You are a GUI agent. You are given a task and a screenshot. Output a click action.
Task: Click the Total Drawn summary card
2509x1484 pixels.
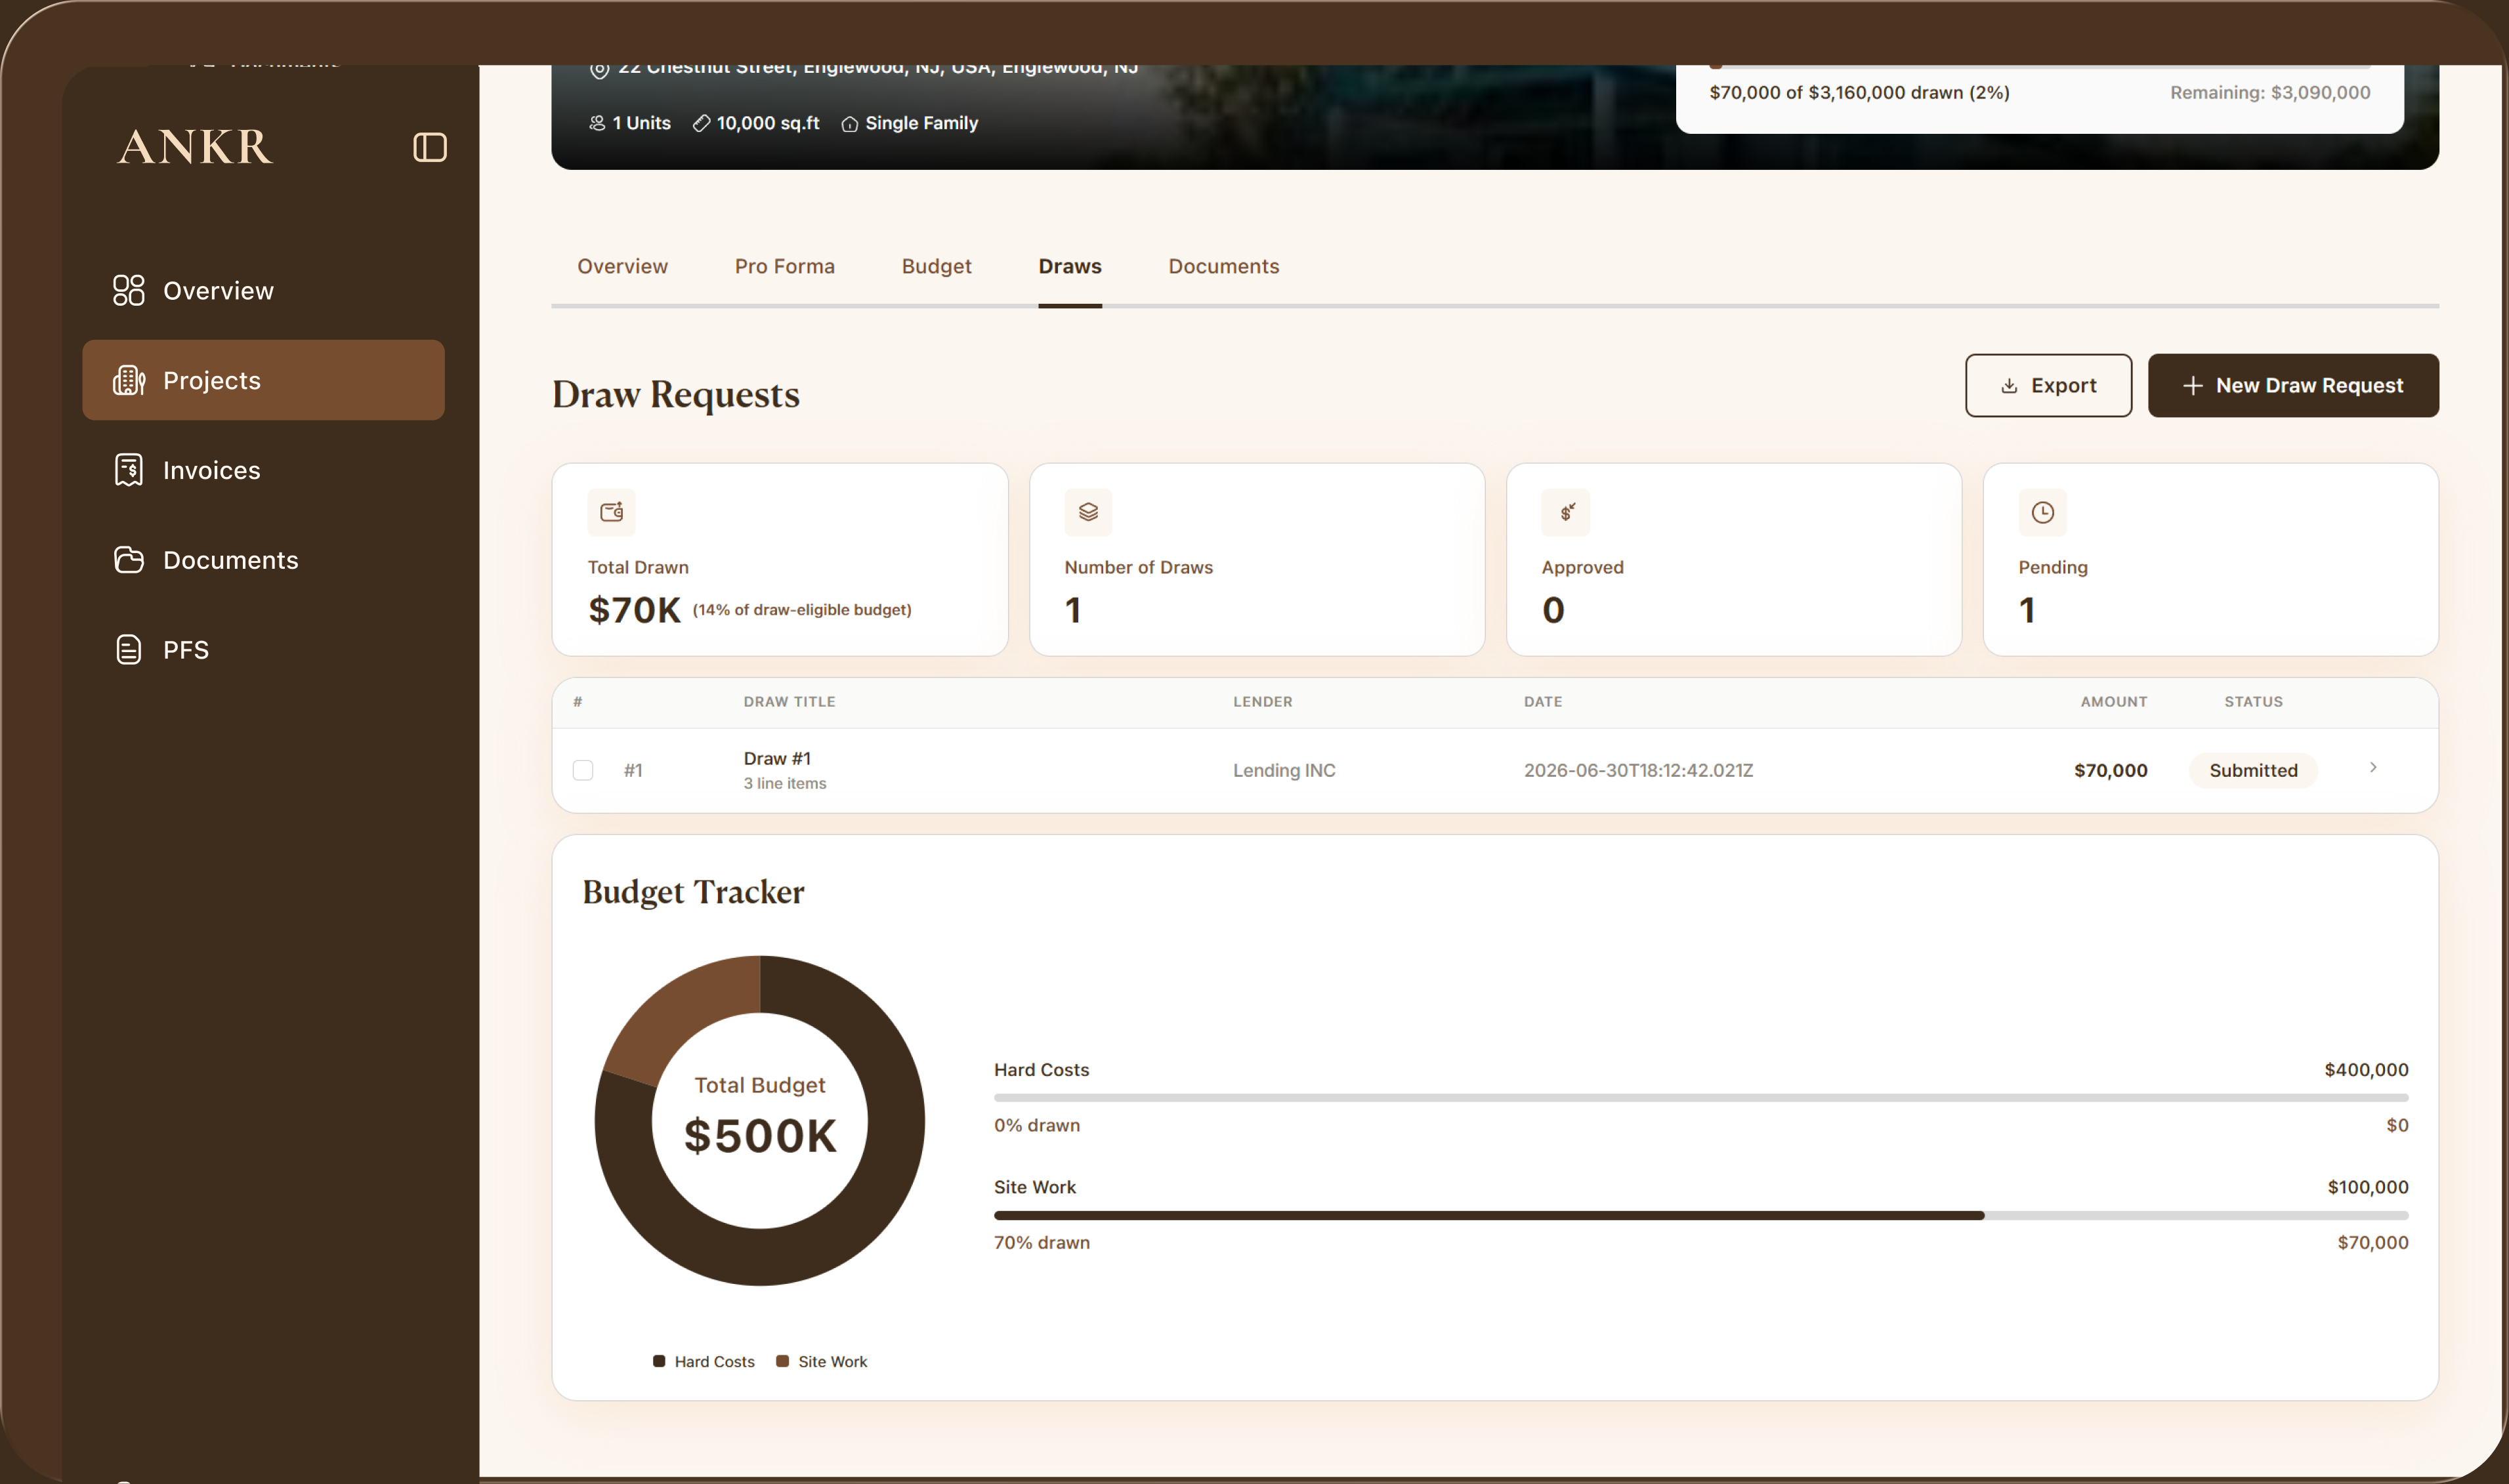[x=779, y=560]
